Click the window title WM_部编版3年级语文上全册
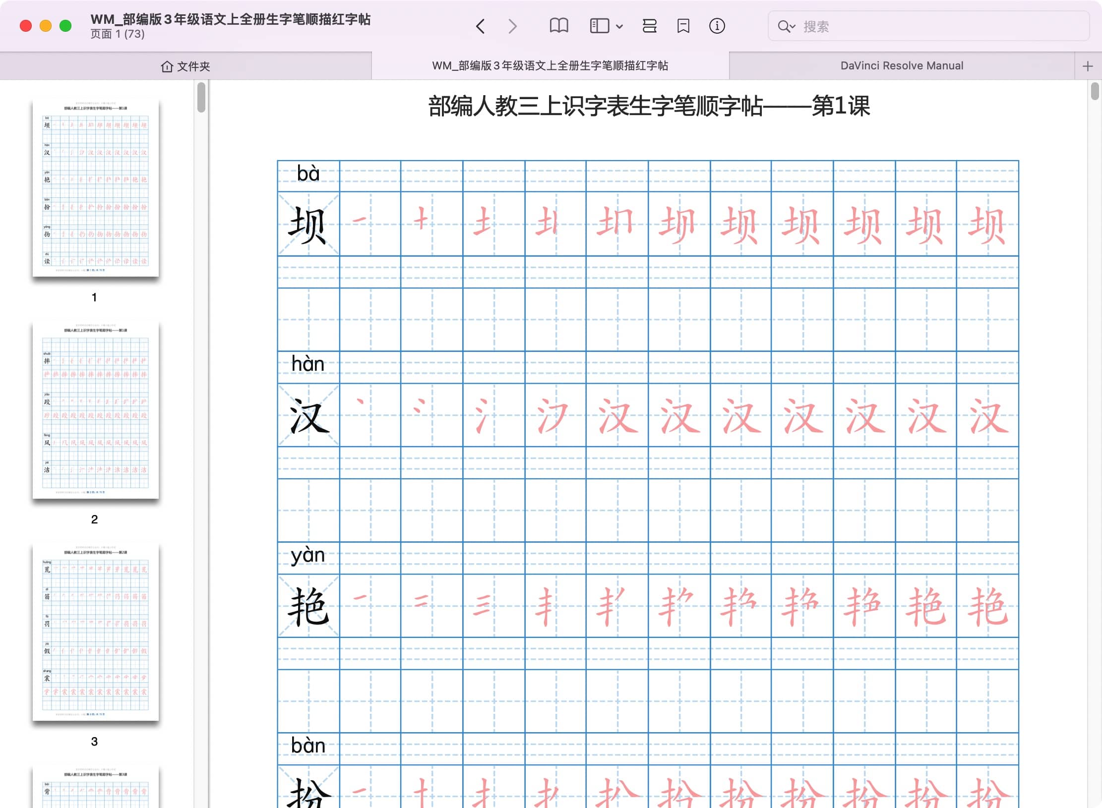Screen dimensions: 1102x808 (x=230, y=19)
